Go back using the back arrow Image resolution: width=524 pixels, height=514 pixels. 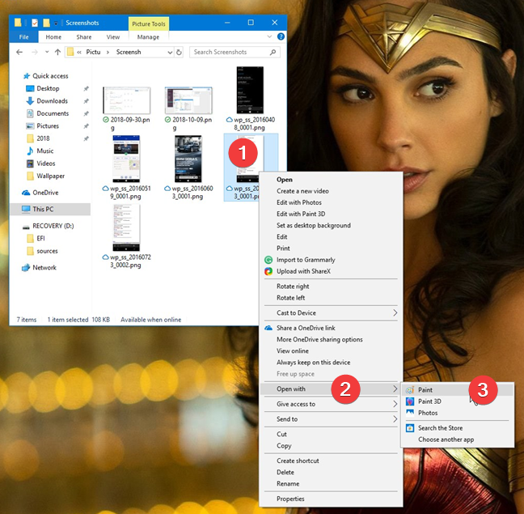pyautogui.click(x=19, y=52)
